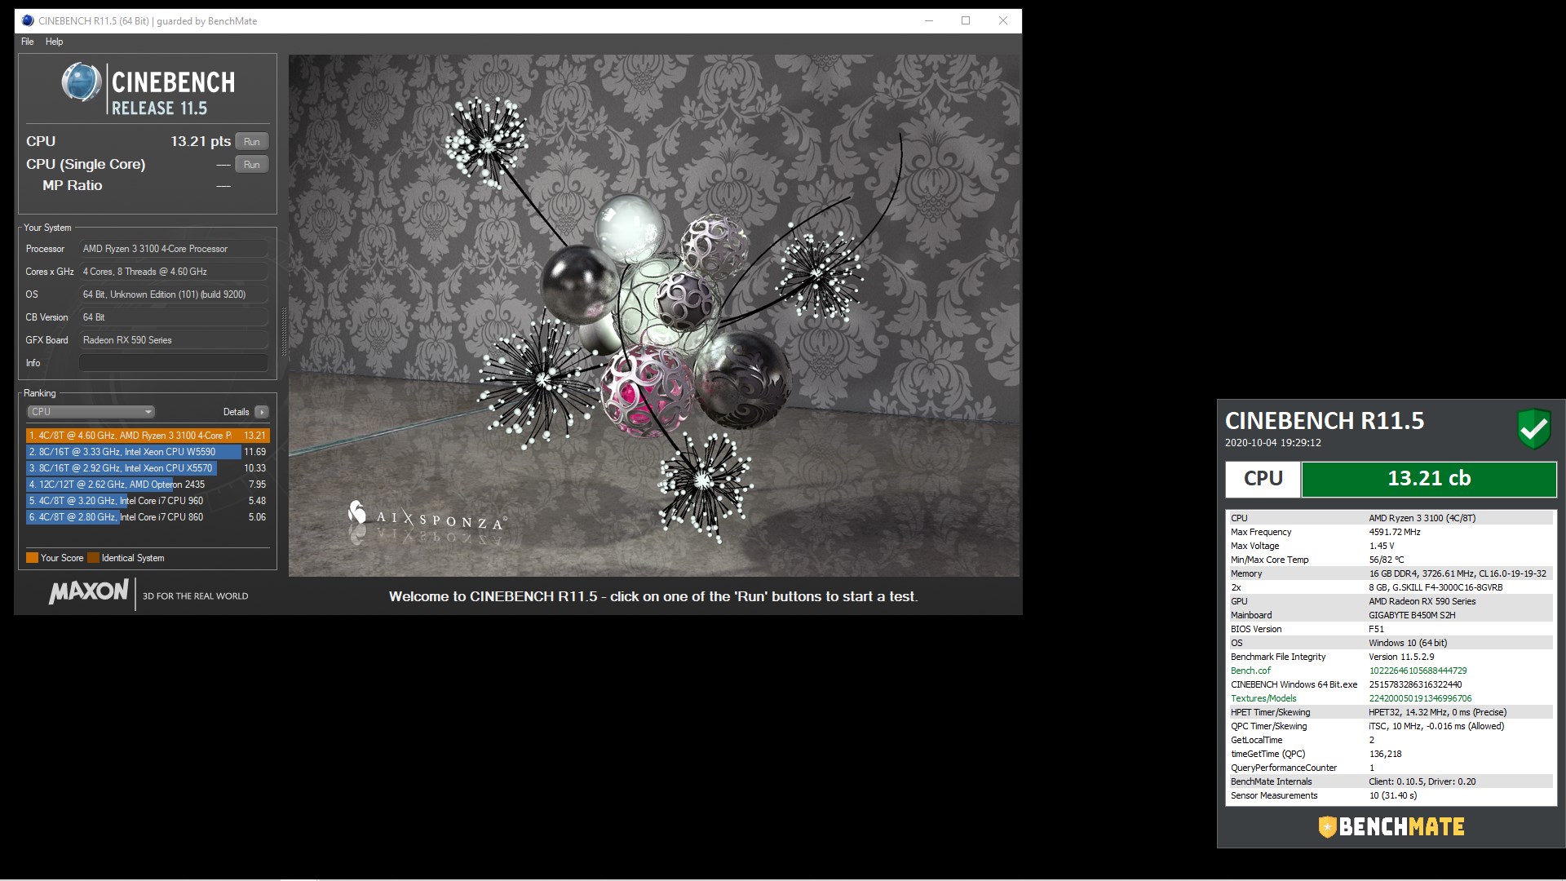Screen dimensions: 1566x881
Task: Click Textures/Models hash 2242000501913469967 06
Action: click(x=1420, y=698)
